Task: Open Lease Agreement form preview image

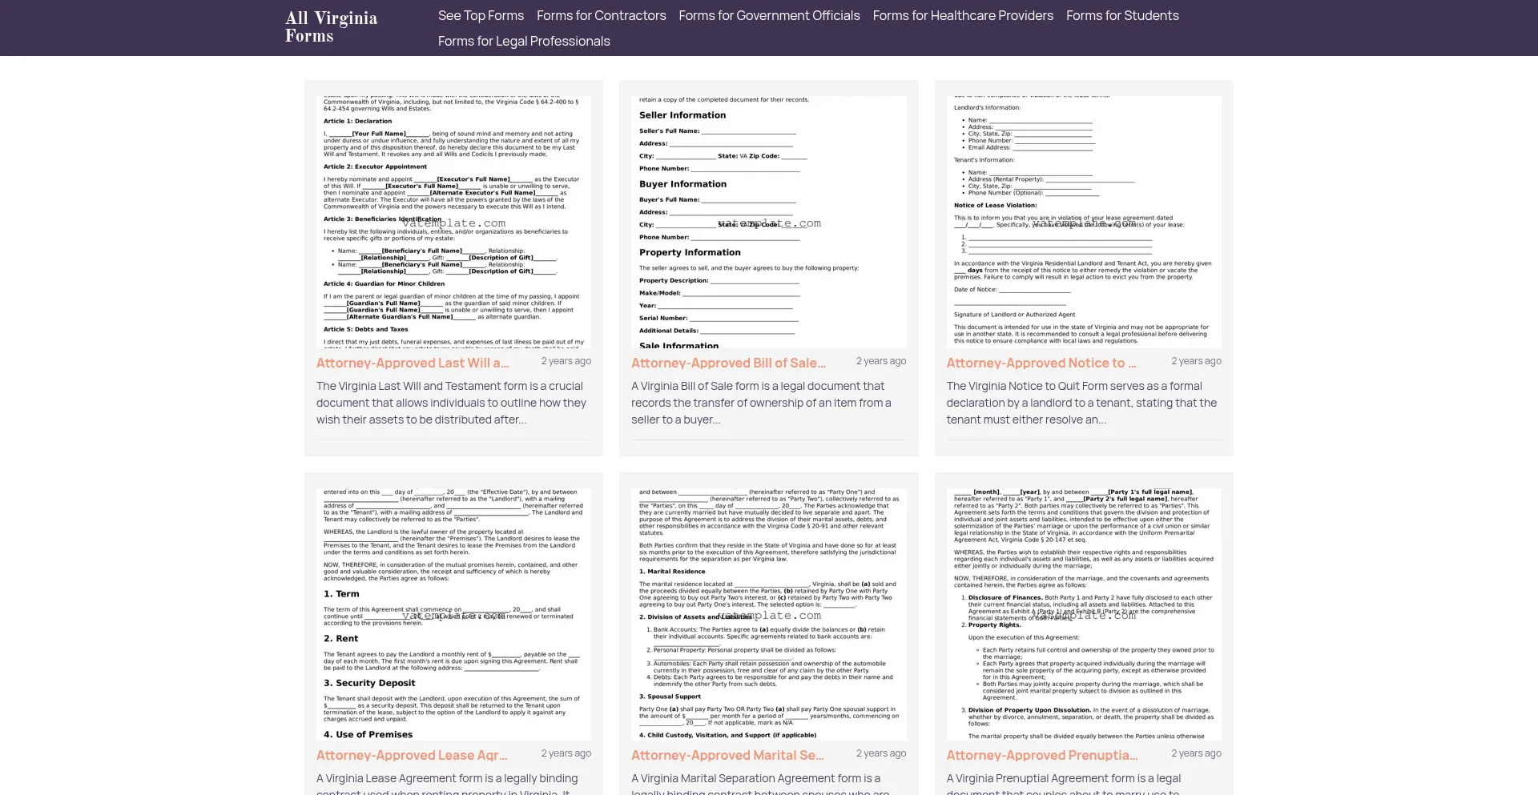Action: (x=453, y=614)
